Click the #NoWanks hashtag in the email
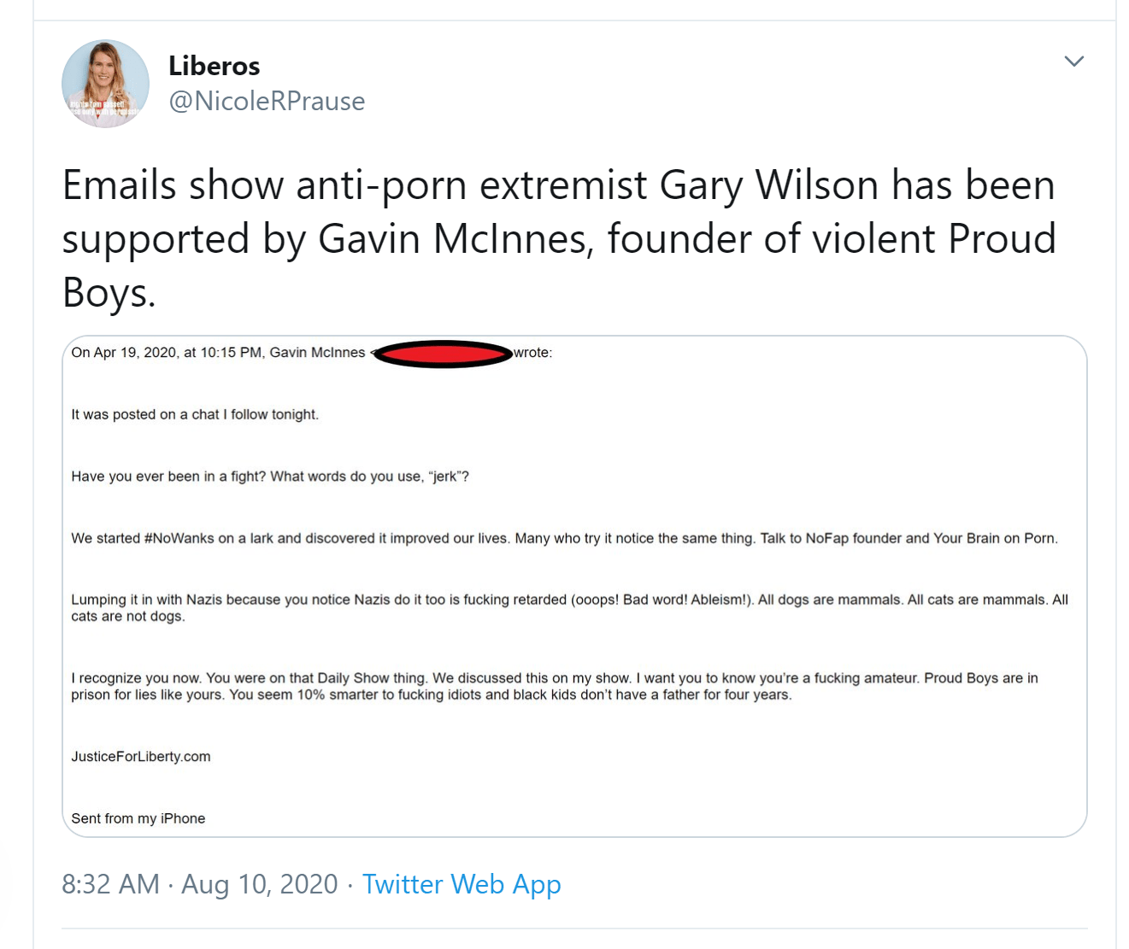Image resolution: width=1129 pixels, height=949 pixels. [x=179, y=538]
